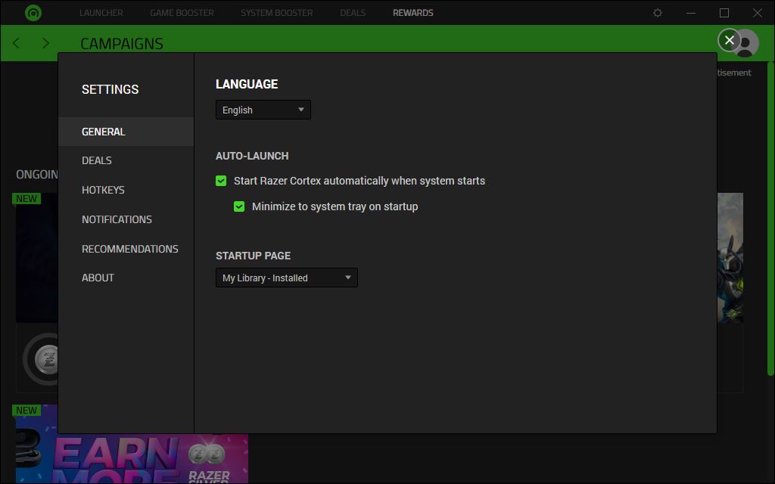Screen dimensions: 775x484
Task: Open the Deals tab in top navigation
Action: point(353,13)
